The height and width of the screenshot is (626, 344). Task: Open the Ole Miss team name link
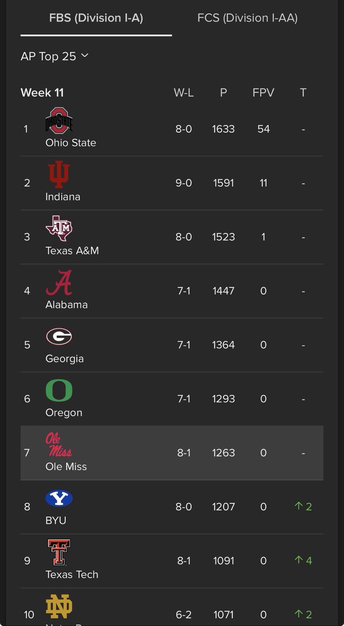[66, 466]
